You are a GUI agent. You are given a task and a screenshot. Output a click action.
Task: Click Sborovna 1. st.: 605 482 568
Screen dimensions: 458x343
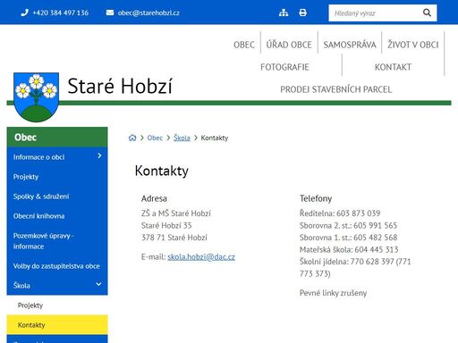click(348, 238)
